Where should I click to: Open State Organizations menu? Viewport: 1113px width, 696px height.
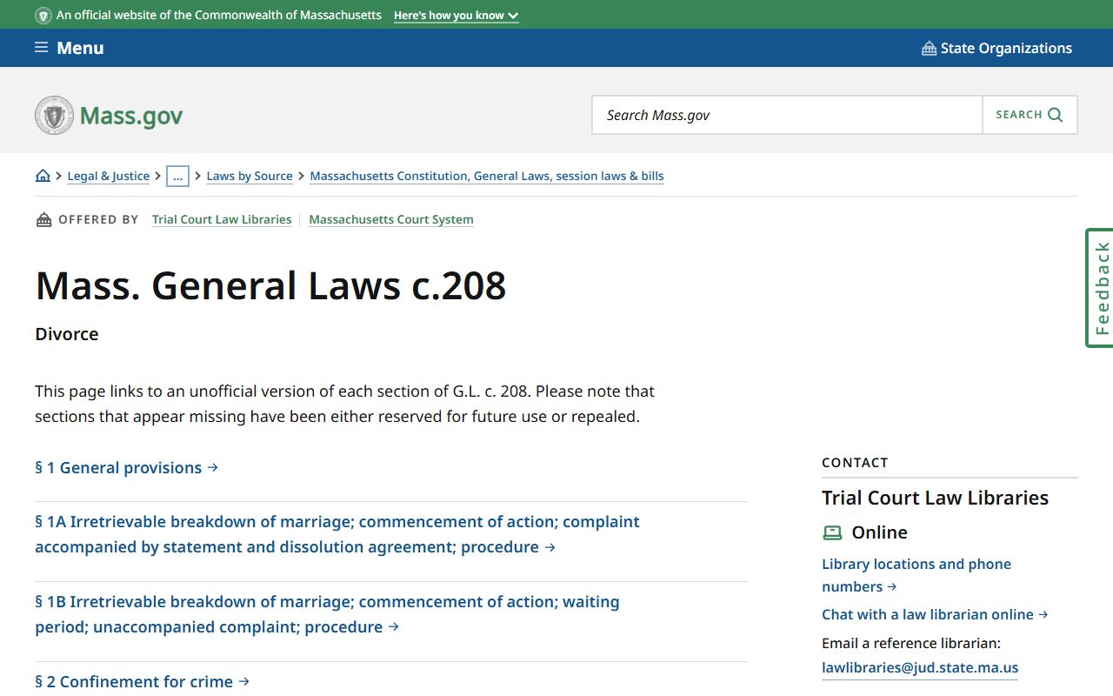(x=996, y=48)
